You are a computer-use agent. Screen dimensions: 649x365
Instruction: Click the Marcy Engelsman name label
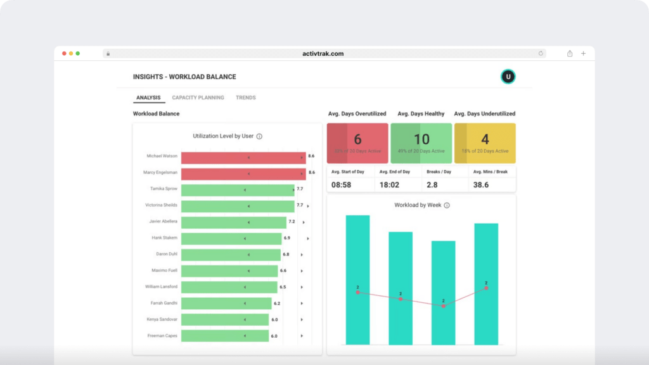(x=160, y=172)
